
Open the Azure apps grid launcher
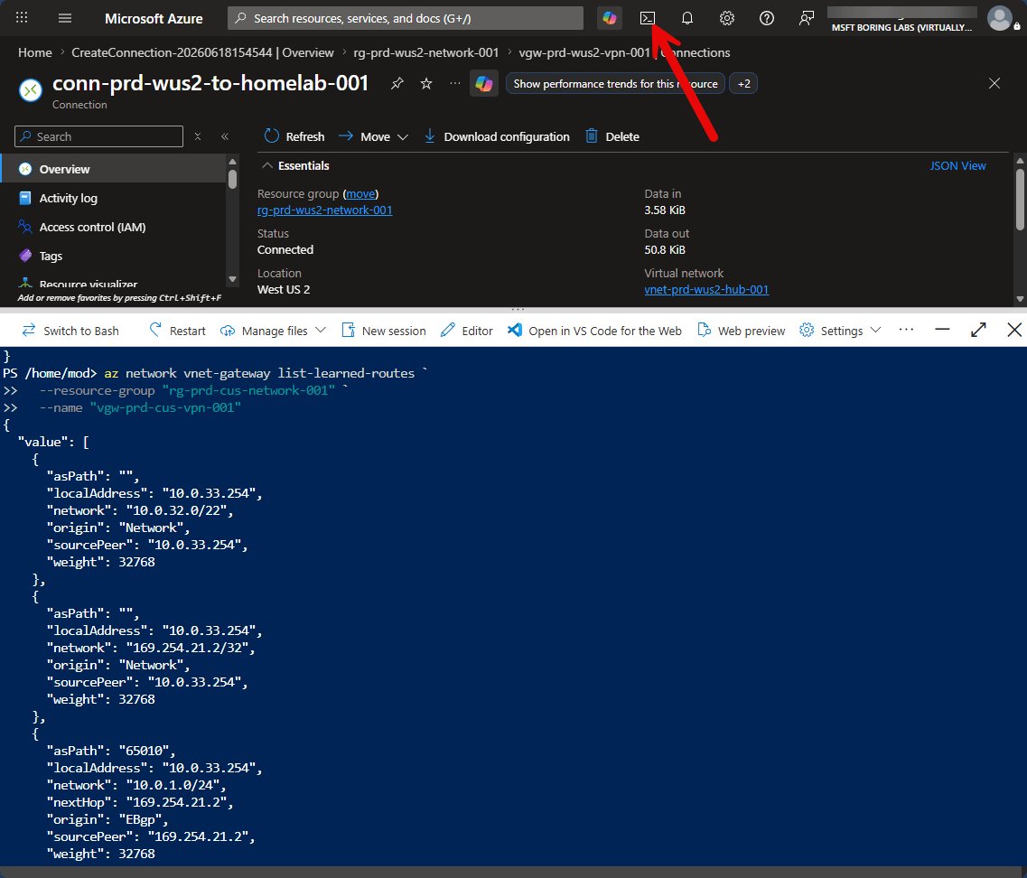tap(22, 18)
